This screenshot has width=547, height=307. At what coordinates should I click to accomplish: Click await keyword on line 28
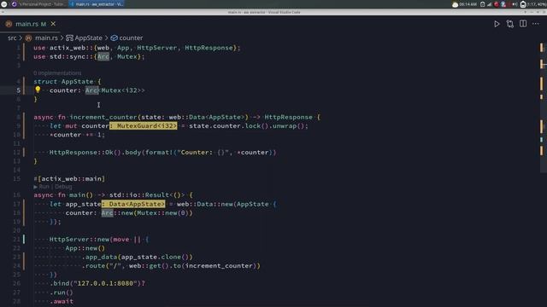(x=63, y=301)
